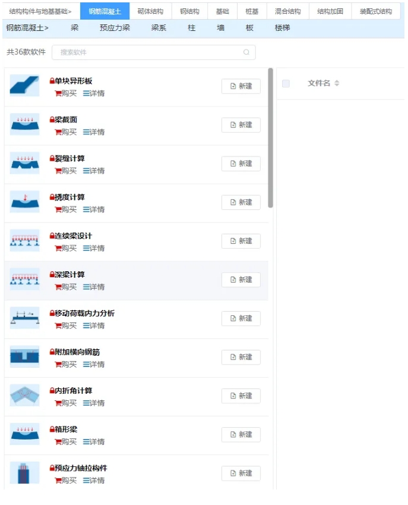Sort files by 文件名 column arrows
This screenshot has height=505, width=408.
337,84
